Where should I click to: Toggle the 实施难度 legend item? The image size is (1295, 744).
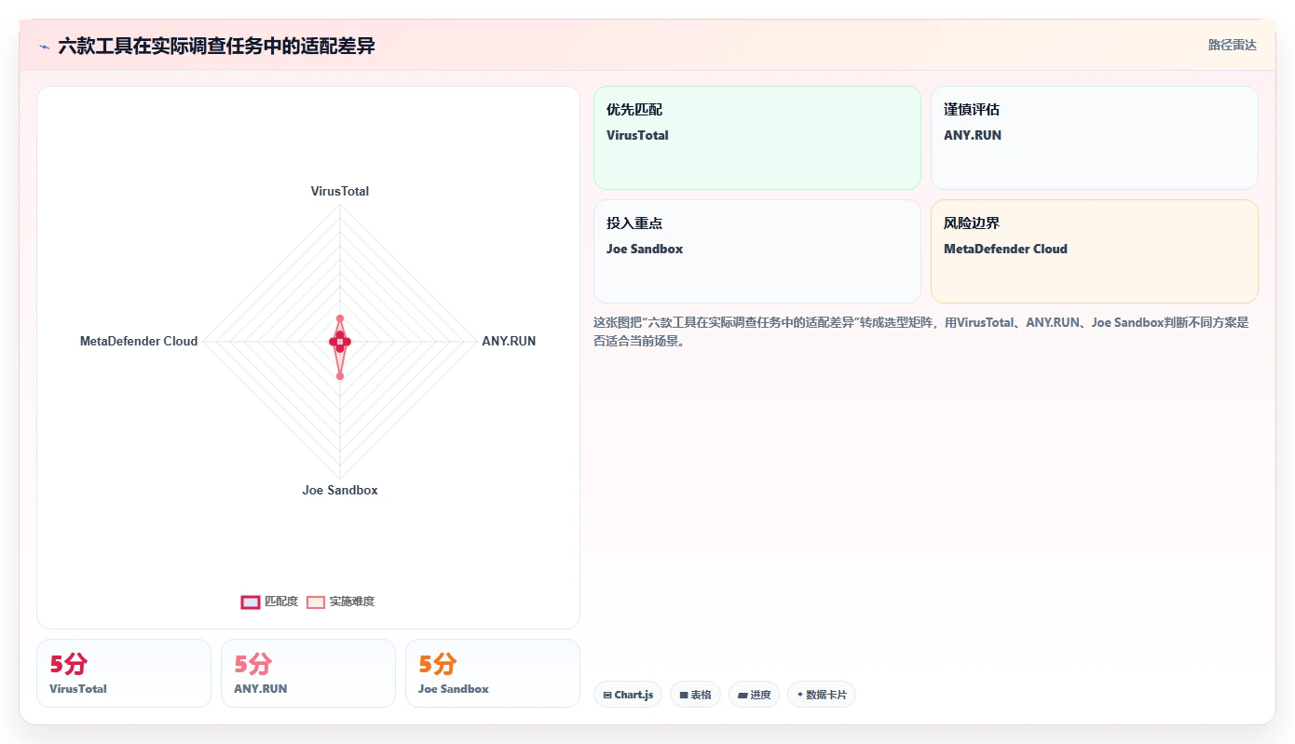pos(341,602)
